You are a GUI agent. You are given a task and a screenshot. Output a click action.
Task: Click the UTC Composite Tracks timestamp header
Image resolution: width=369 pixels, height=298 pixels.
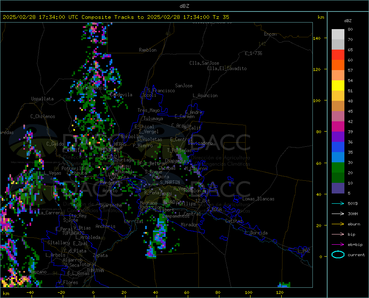(116, 17)
